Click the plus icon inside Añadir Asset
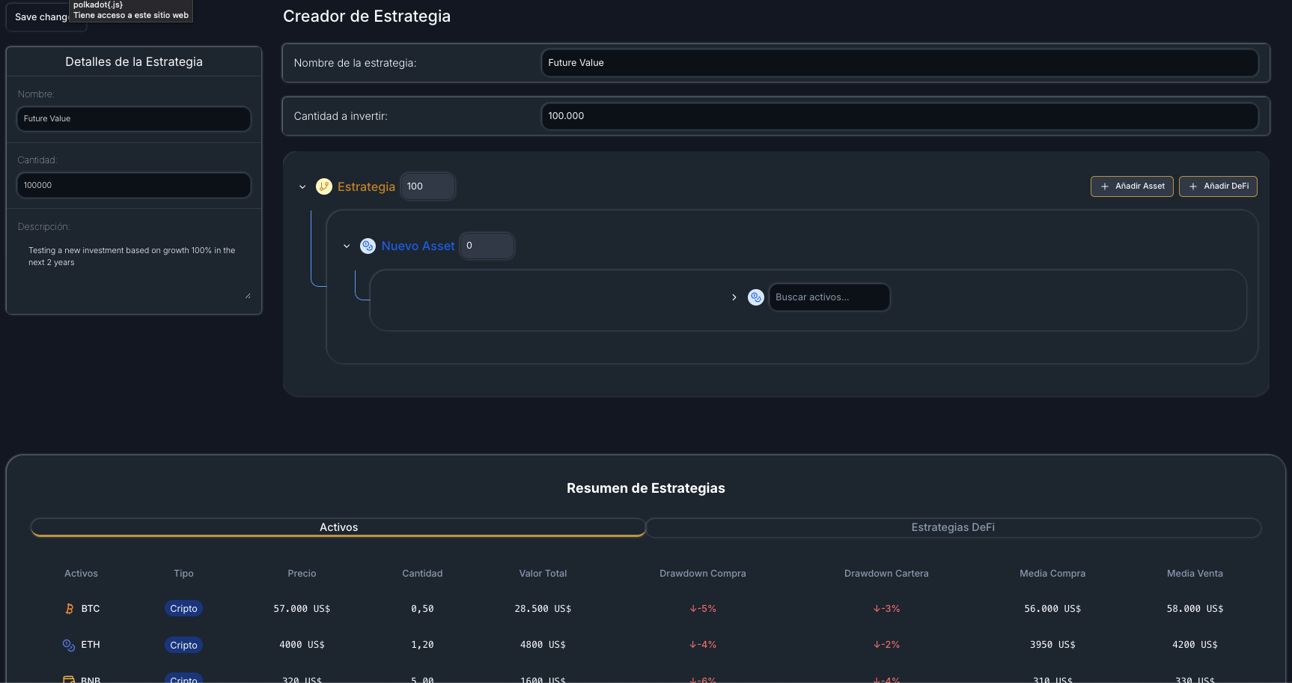Screen dimensions: 1292x683 pyautogui.click(x=1105, y=186)
